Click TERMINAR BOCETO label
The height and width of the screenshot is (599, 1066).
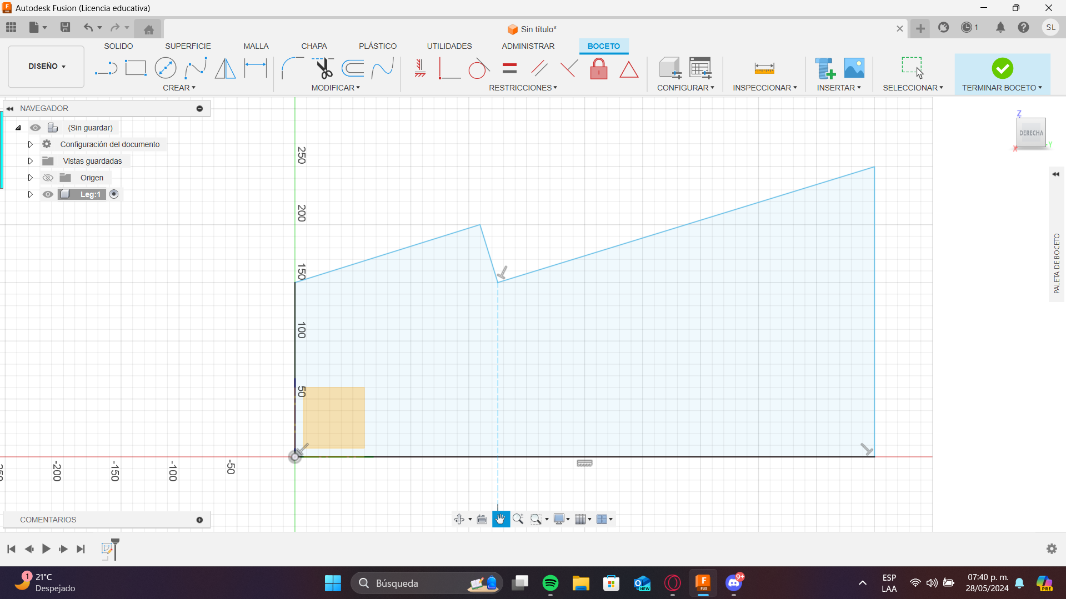coord(1002,88)
